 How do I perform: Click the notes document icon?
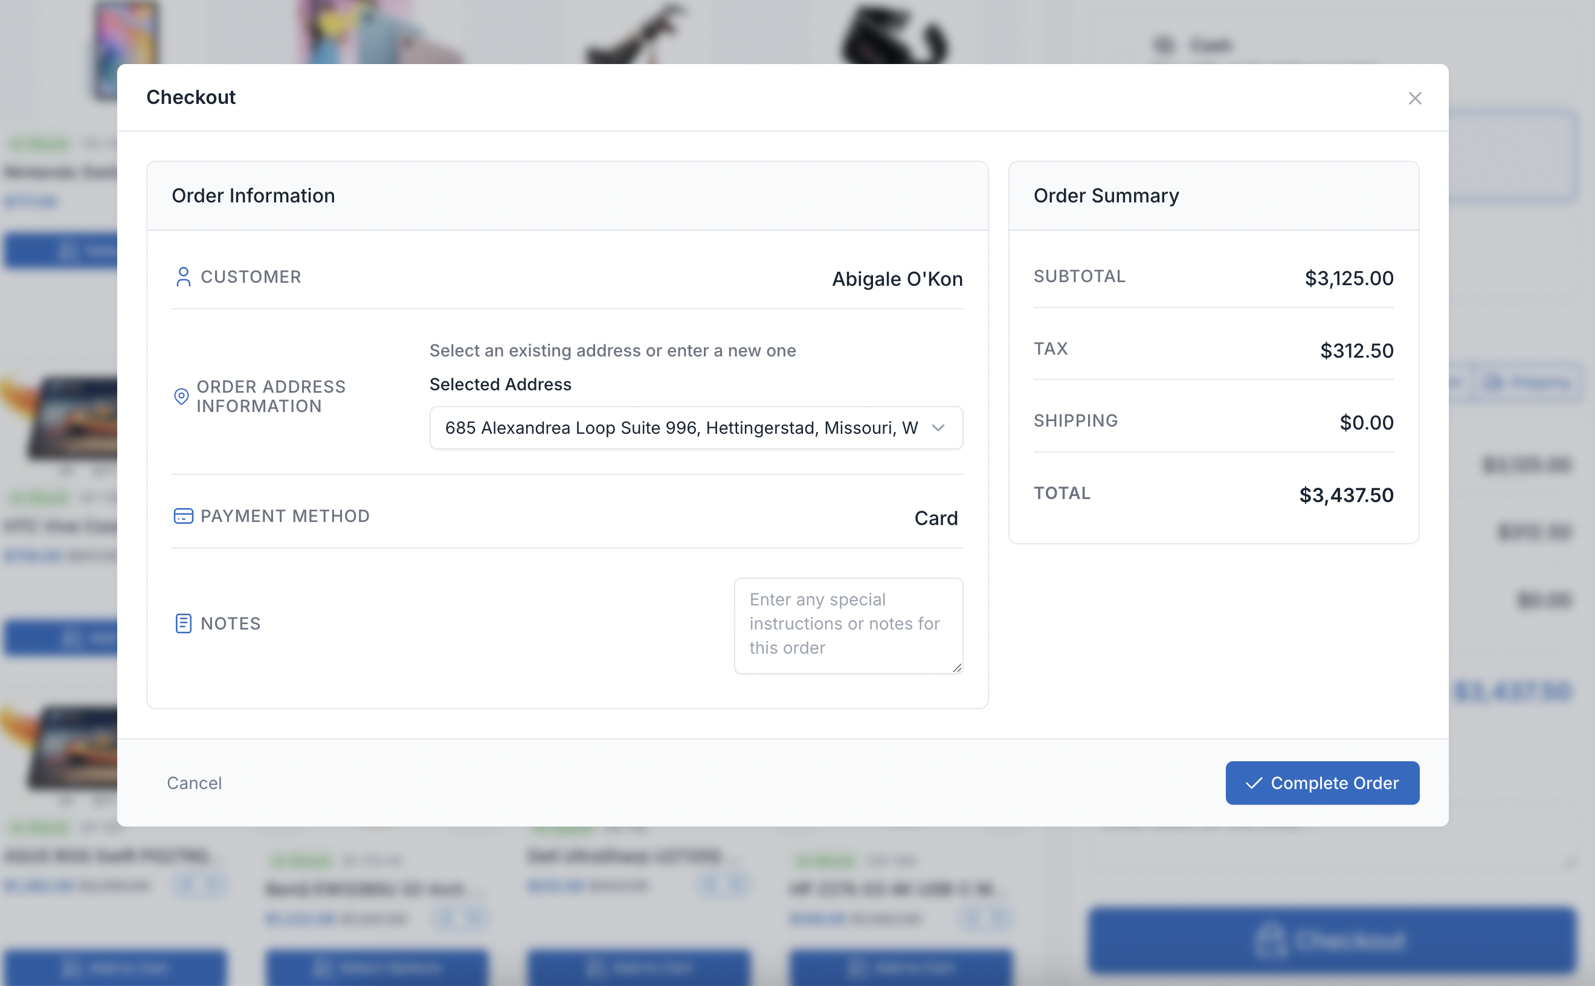183,623
